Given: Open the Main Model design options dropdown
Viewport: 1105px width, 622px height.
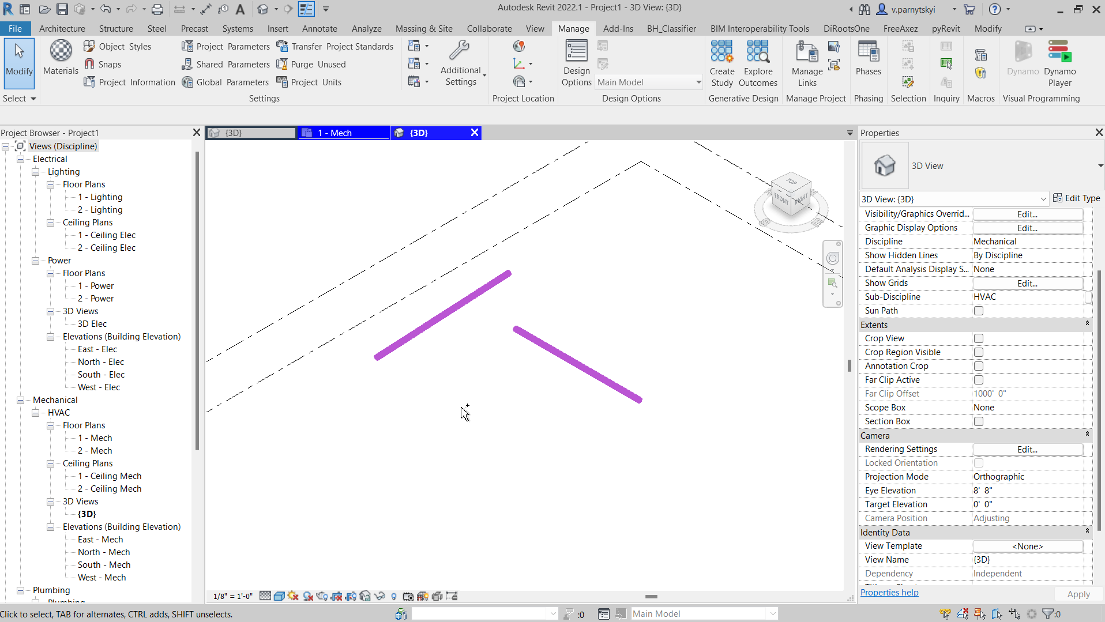Looking at the screenshot, I should pos(698,82).
